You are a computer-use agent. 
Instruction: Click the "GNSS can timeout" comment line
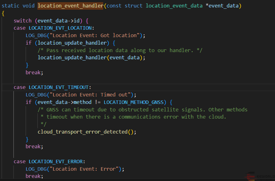coord(142,110)
